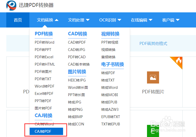The height and width of the screenshot is (137, 196).
Task: Choose 转成ICON image option
Action: click(x=76, y=124)
